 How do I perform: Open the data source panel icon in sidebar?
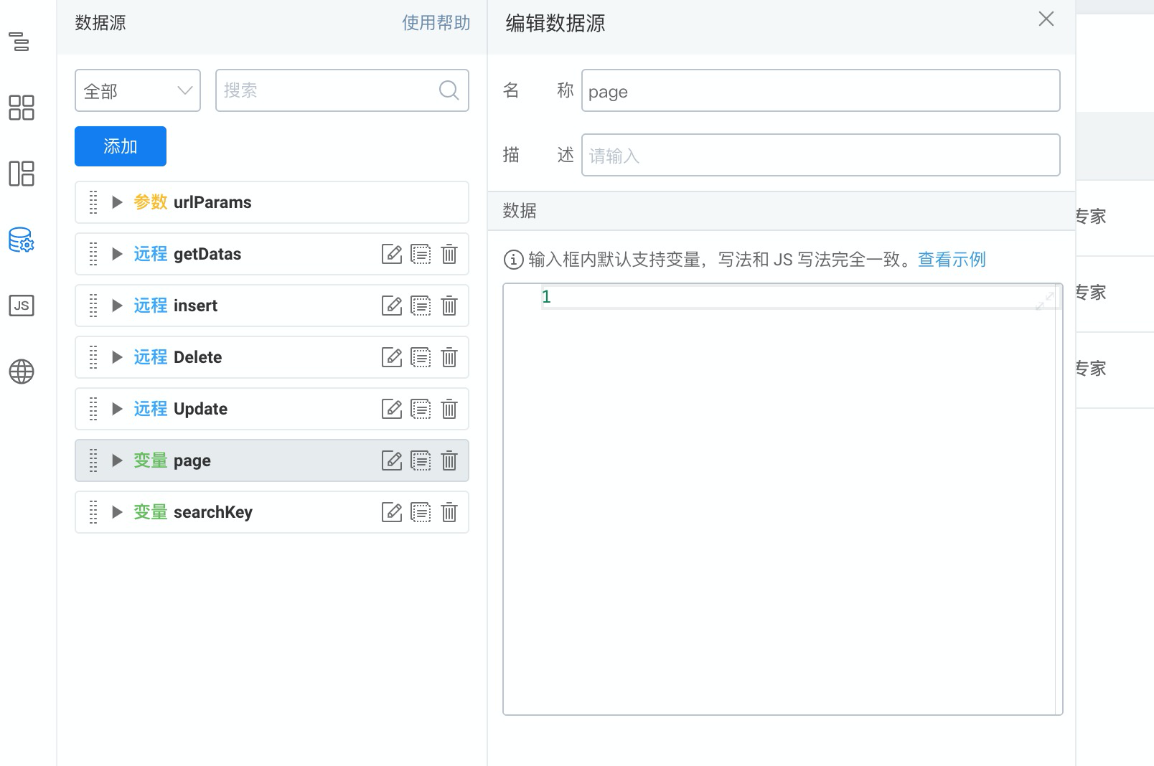click(21, 240)
